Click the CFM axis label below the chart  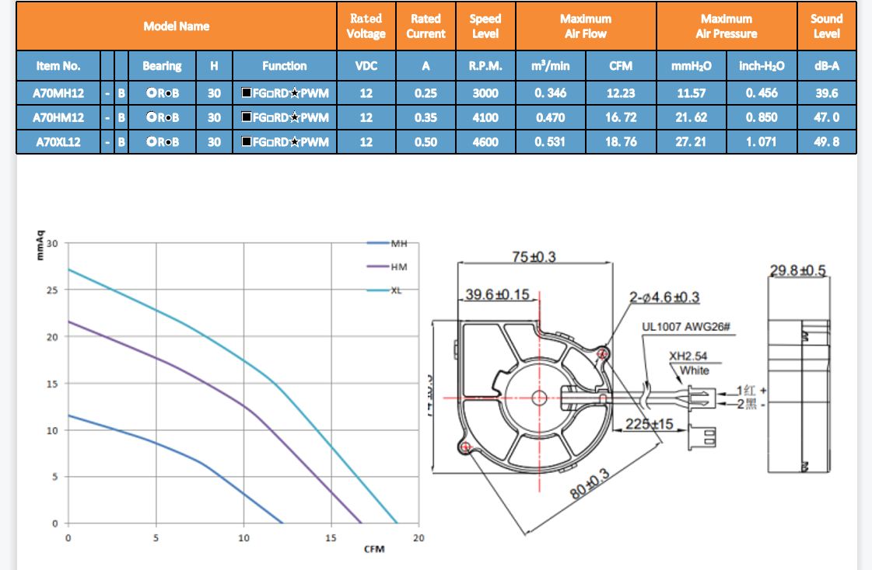[x=374, y=550]
